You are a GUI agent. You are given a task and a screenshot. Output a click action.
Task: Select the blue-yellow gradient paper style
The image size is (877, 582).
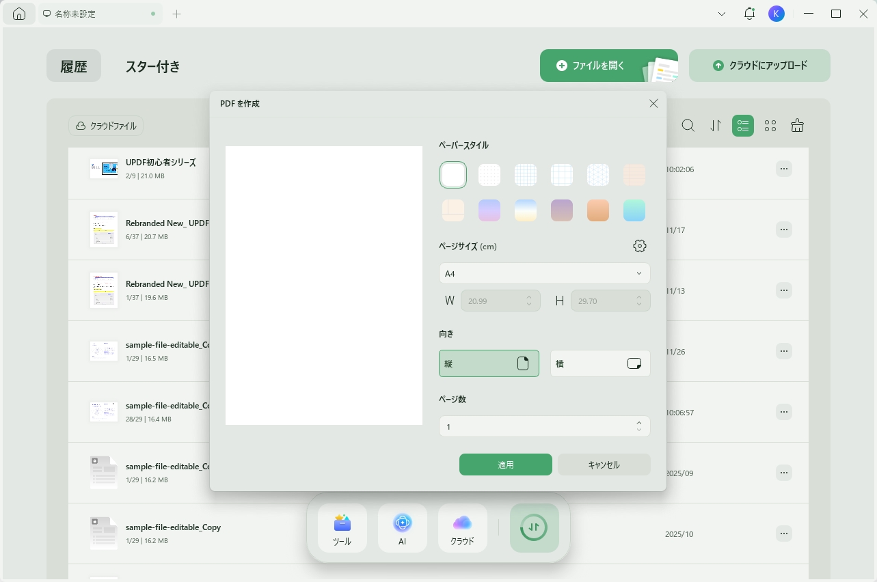(526, 210)
